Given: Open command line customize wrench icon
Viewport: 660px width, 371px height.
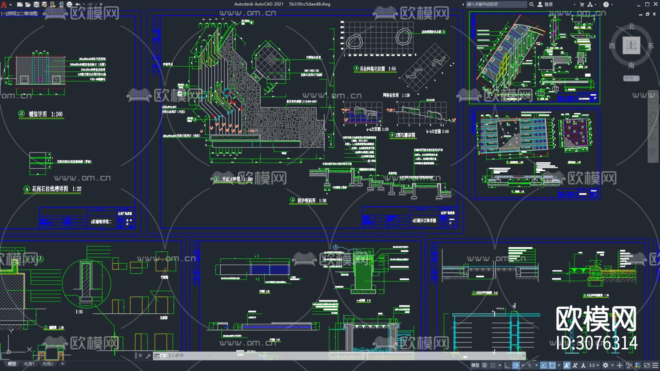Looking at the screenshot, I should [x=148, y=356].
